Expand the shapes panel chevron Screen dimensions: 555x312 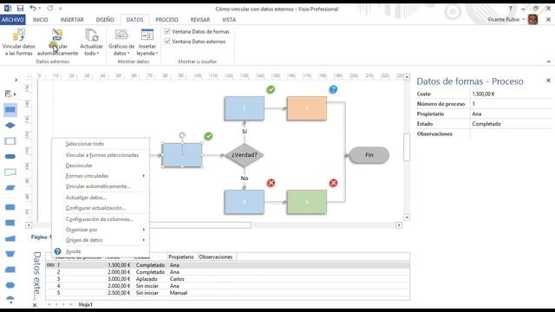point(16,80)
